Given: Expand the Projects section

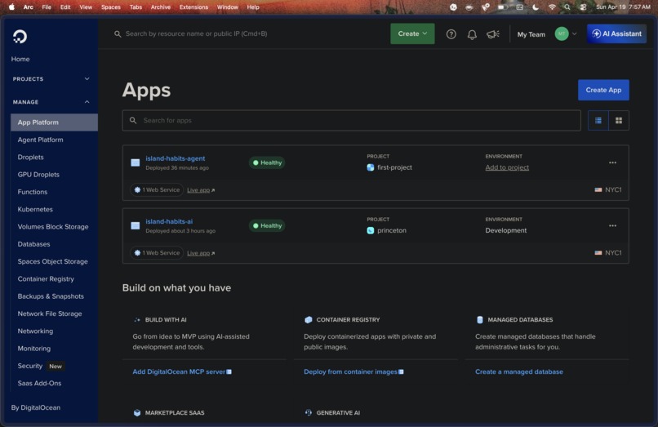Looking at the screenshot, I should coord(87,79).
